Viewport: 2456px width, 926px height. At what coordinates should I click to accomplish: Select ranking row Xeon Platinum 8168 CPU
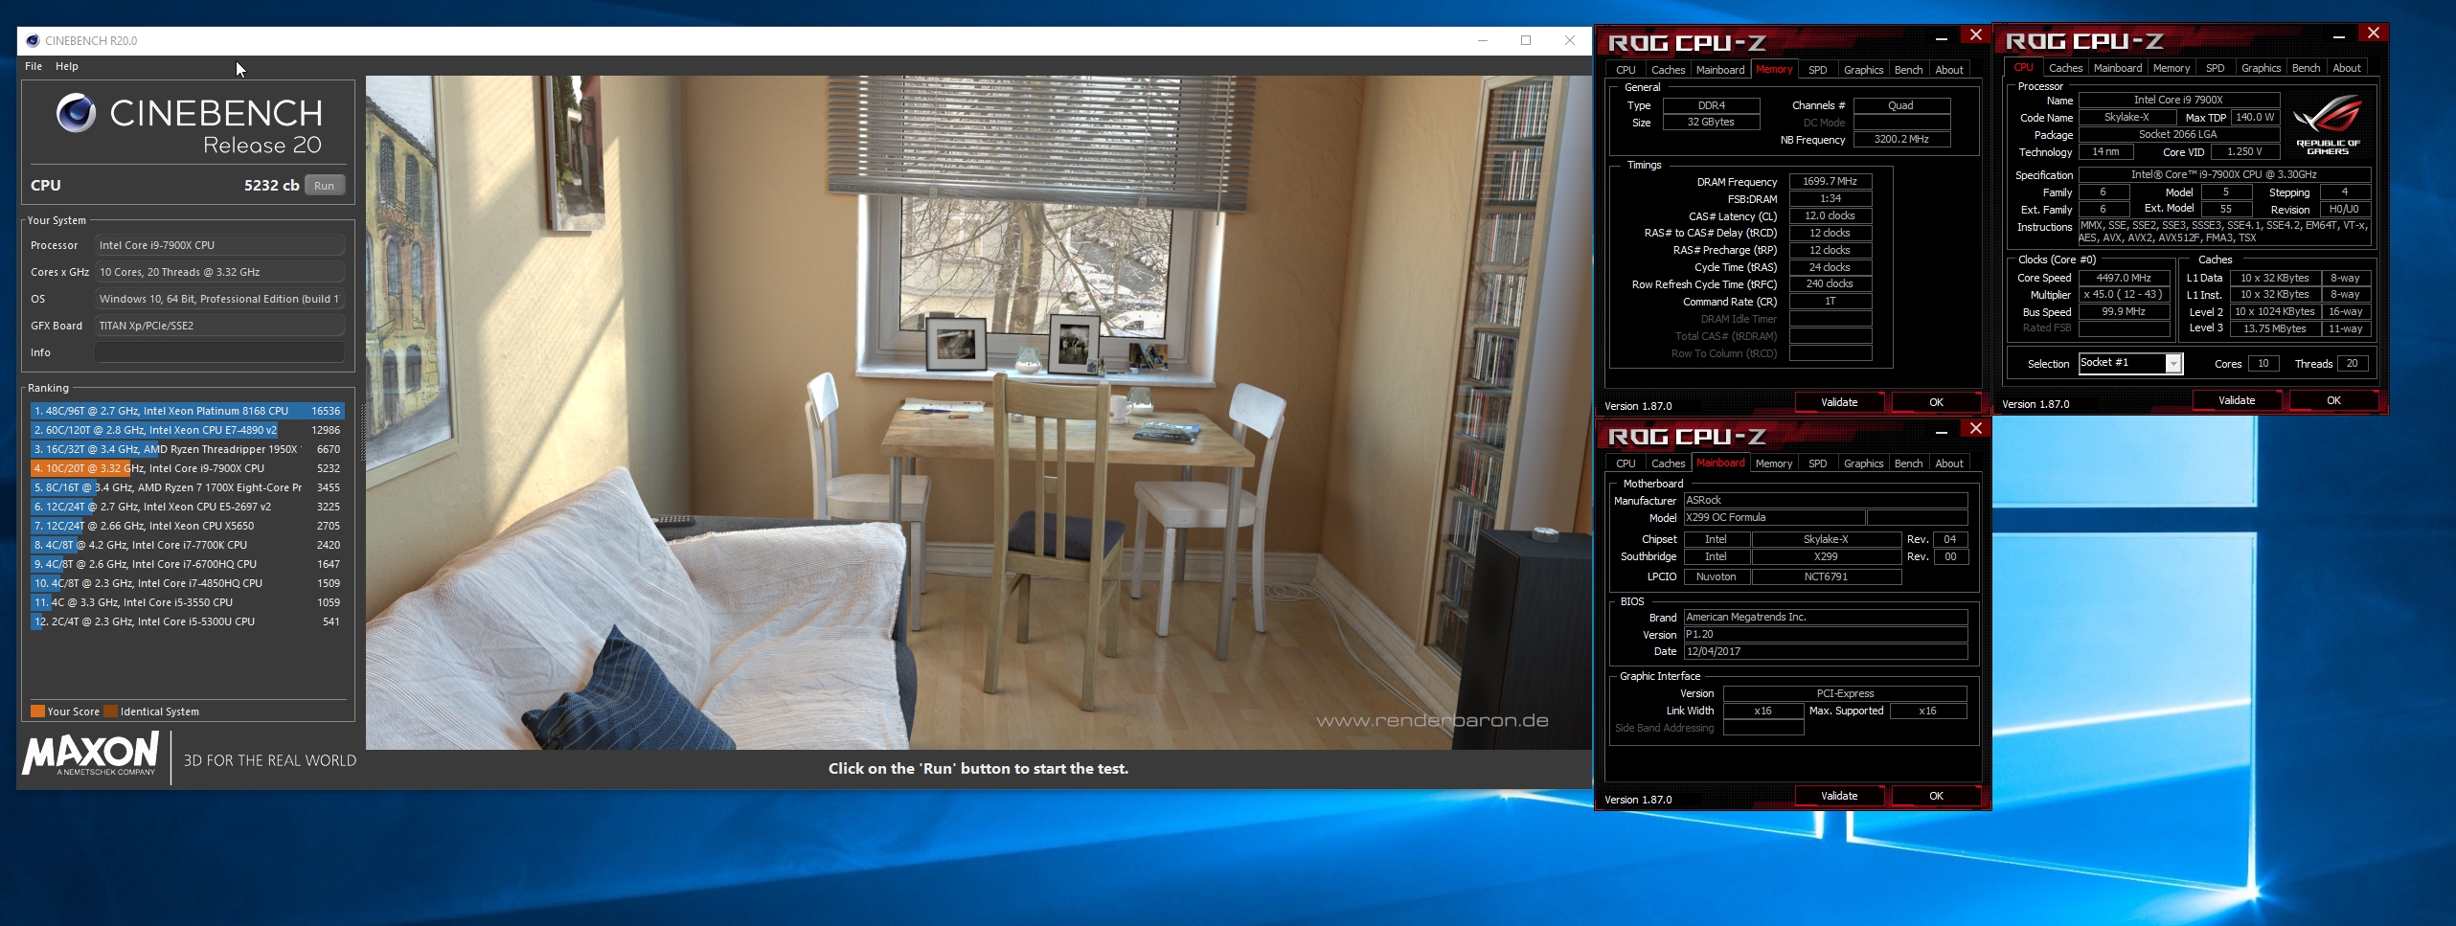click(x=187, y=411)
